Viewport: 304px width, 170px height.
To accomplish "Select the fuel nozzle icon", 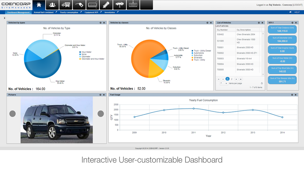I will click(79, 5).
